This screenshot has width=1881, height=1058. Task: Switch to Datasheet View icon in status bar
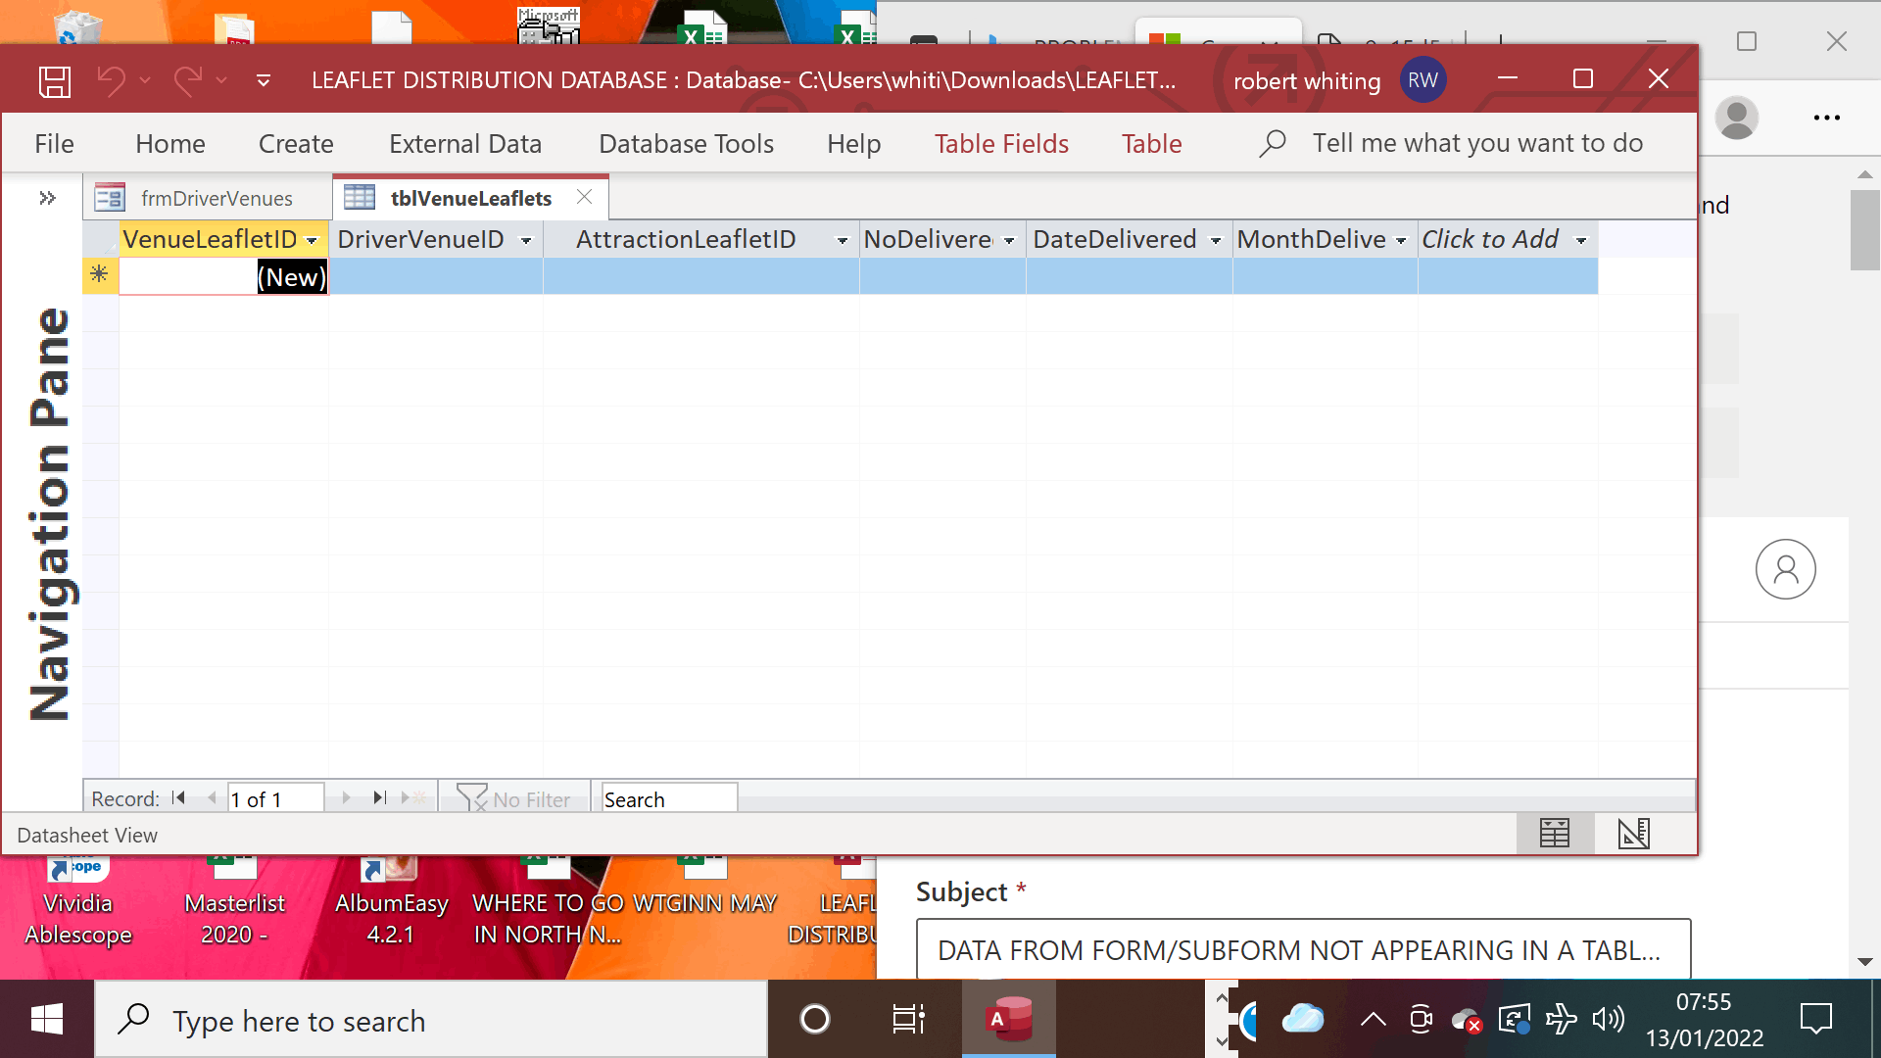1555,834
